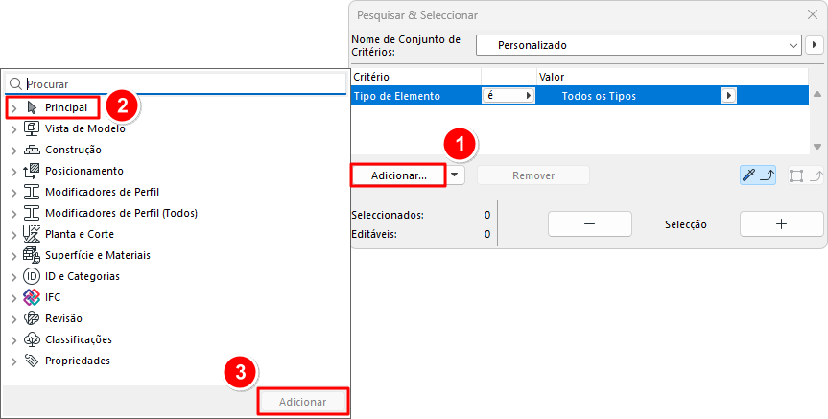Click the Propriedades tag icon
The image size is (828, 419).
point(32,361)
